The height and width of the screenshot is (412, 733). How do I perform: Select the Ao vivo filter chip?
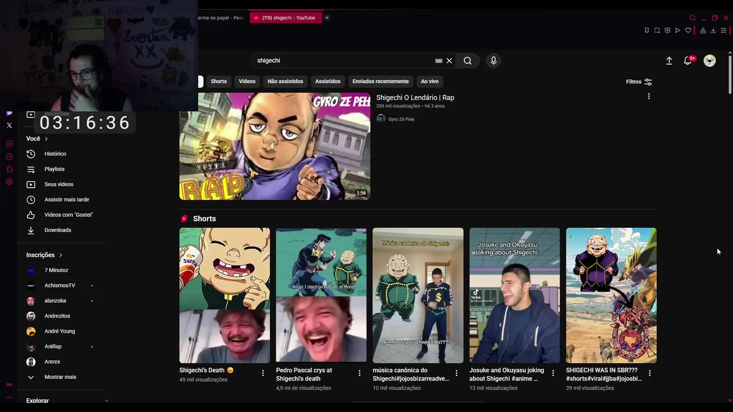coord(429,81)
